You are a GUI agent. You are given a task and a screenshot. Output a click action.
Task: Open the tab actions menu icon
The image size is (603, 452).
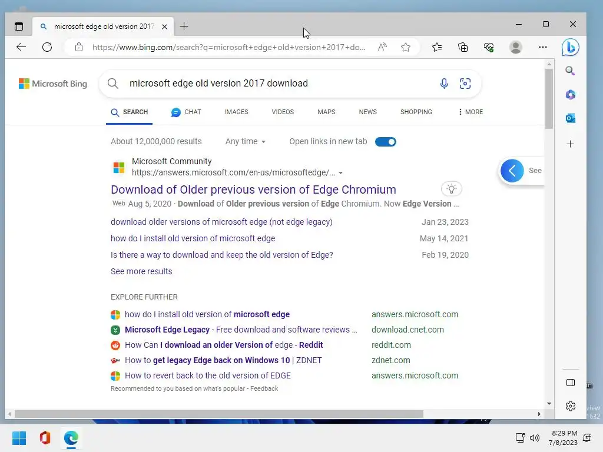coord(18,26)
